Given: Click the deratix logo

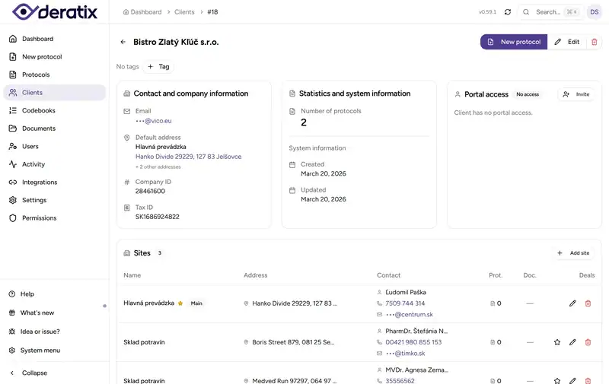Looking at the screenshot, I should pyautogui.click(x=55, y=11).
